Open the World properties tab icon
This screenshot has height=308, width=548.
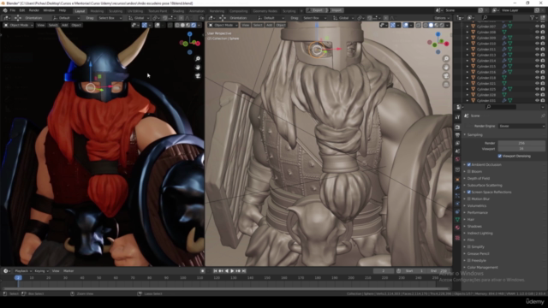pyautogui.click(x=457, y=159)
